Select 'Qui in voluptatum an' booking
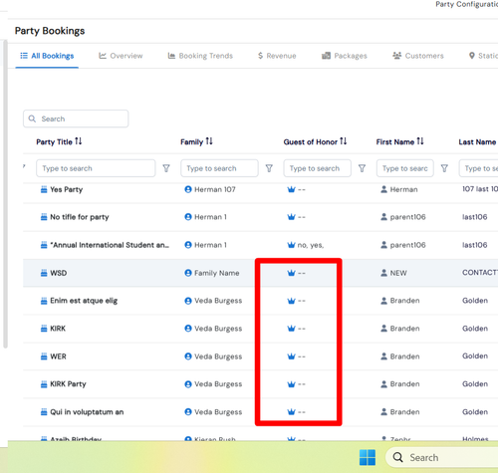 pos(87,412)
